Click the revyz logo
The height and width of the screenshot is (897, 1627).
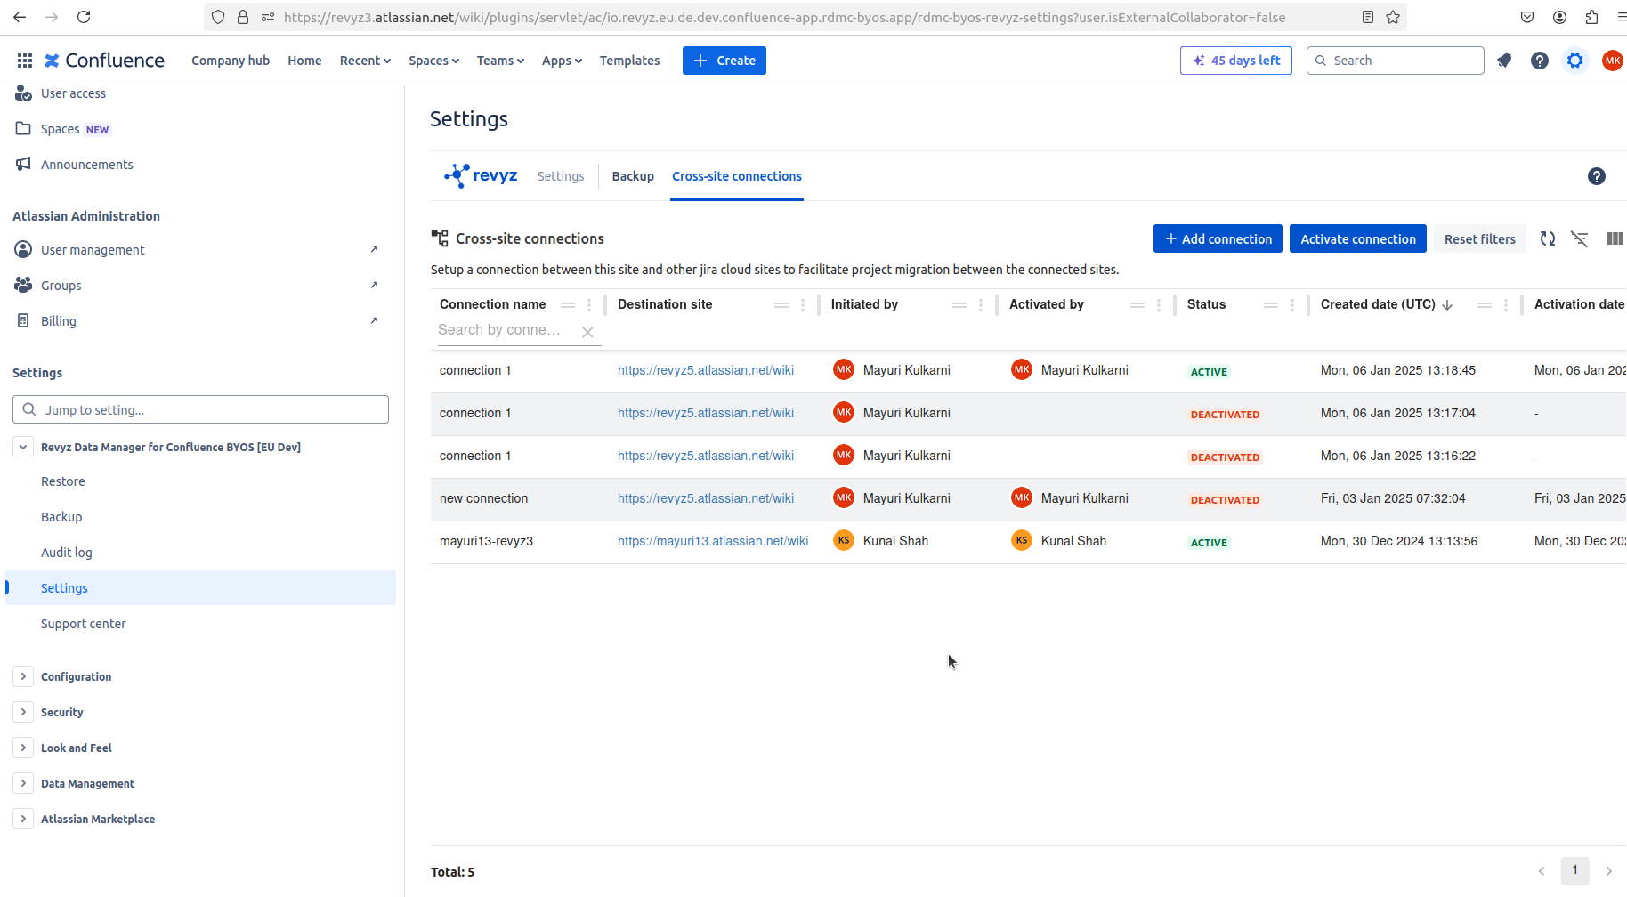481,175
